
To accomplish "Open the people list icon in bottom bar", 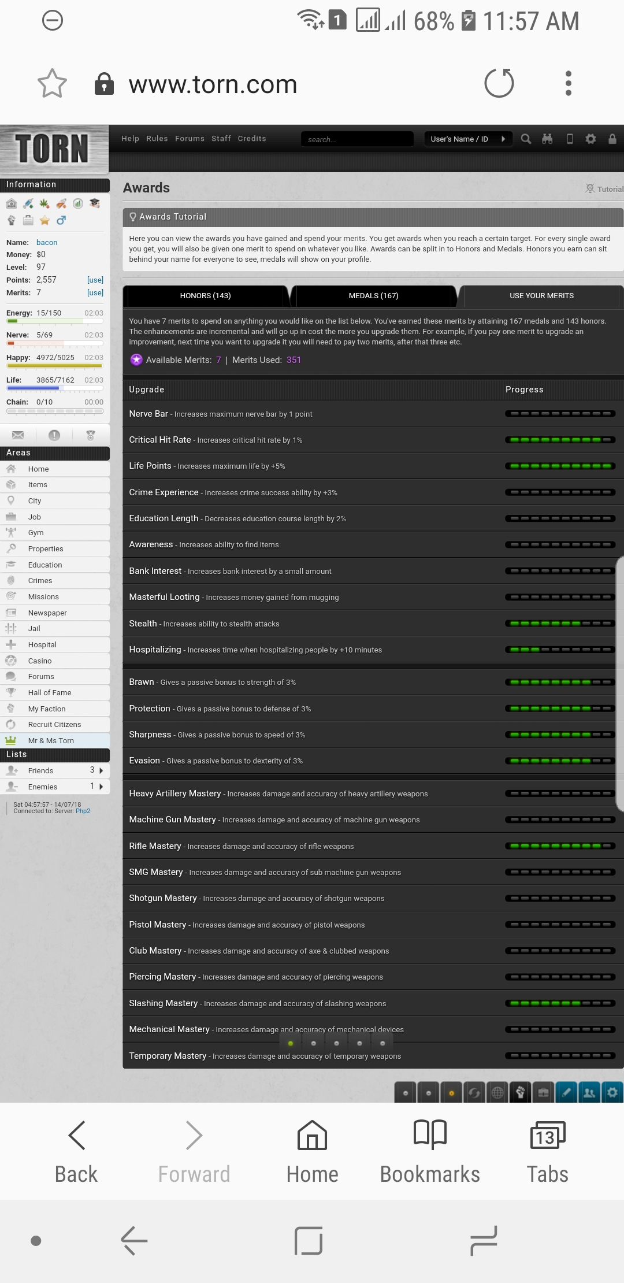I will 589,1092.
